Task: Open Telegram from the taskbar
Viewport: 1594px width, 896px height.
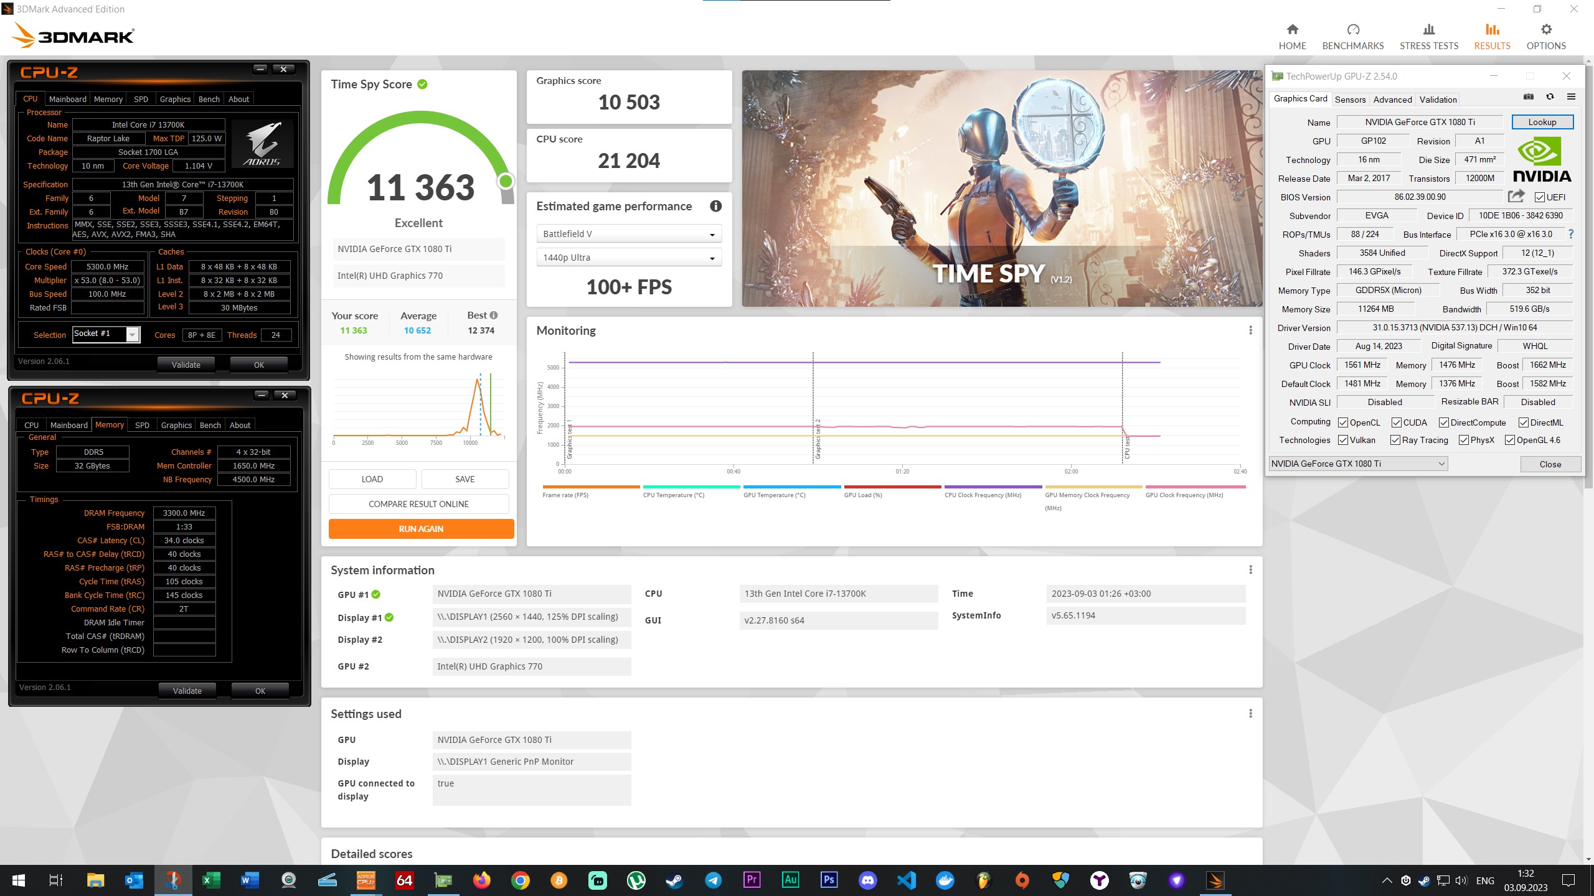Action: click(713, 880)
